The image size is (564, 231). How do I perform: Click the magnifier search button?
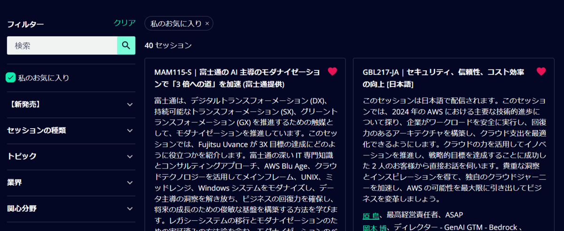pos(126,46)
